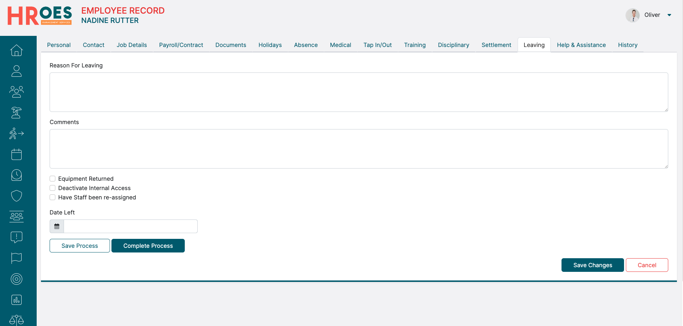Open the Date Left calendar picker icon
The image size is (683, 326).
(x=57, y=226)
